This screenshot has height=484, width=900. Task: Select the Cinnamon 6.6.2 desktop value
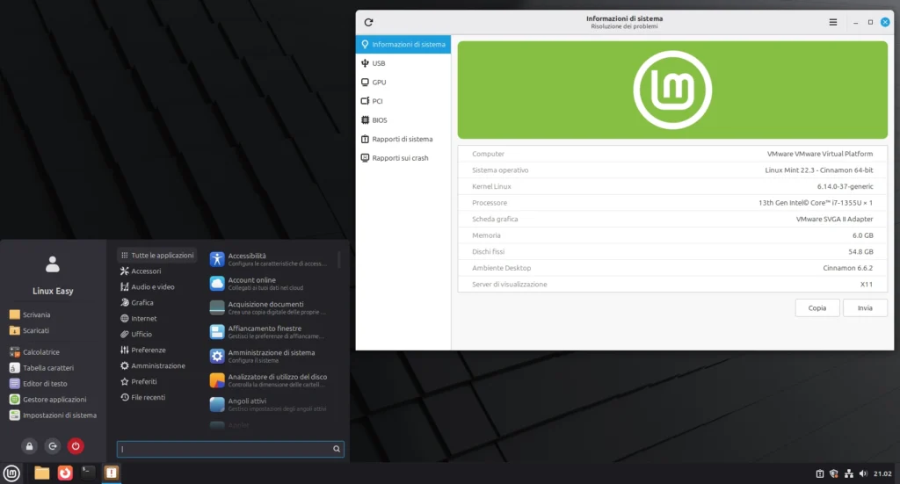click(x=848, y=268)
